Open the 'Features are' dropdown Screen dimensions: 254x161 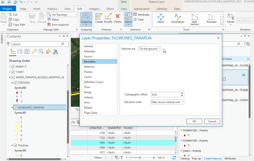pyautogui.click(x=150, y=49)
